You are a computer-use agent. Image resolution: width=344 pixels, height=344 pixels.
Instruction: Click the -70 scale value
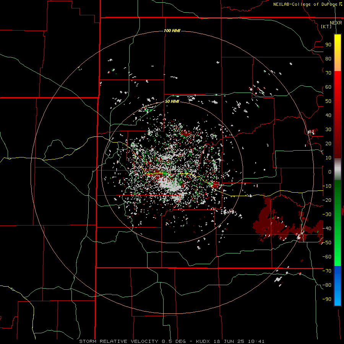coord(327,271)
